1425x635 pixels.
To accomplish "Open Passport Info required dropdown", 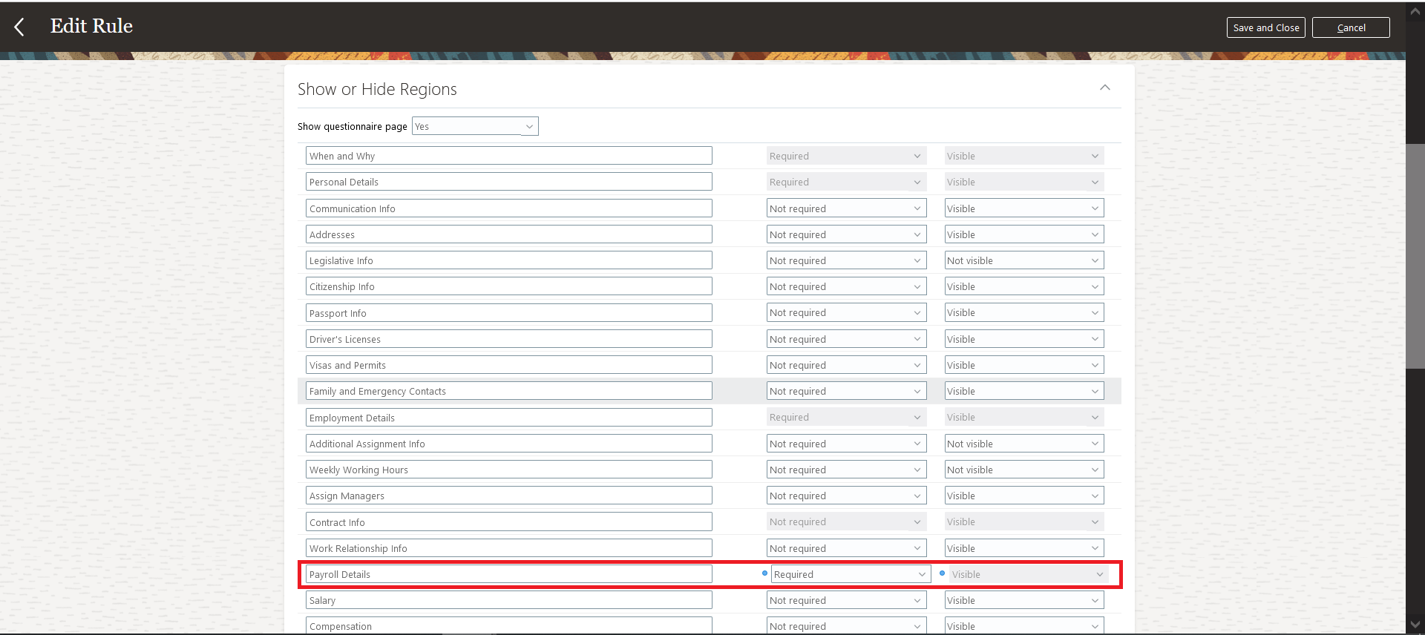I will (846, 312).
